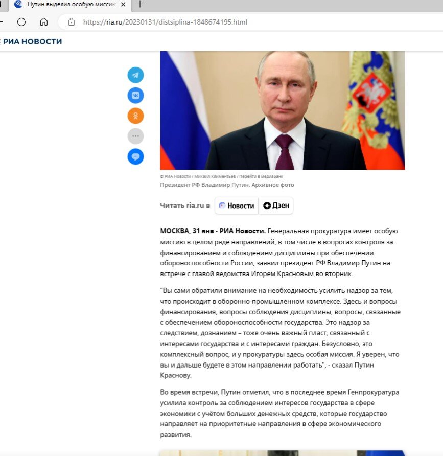Share article via Telegram icon

coord(135,75)
